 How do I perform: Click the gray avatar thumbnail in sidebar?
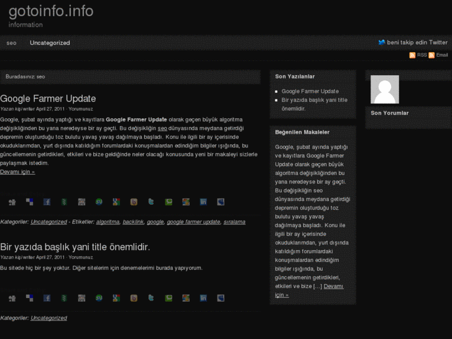384,89
